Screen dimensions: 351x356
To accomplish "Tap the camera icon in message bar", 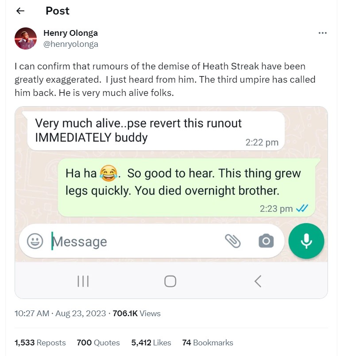I will coord(266,241).
